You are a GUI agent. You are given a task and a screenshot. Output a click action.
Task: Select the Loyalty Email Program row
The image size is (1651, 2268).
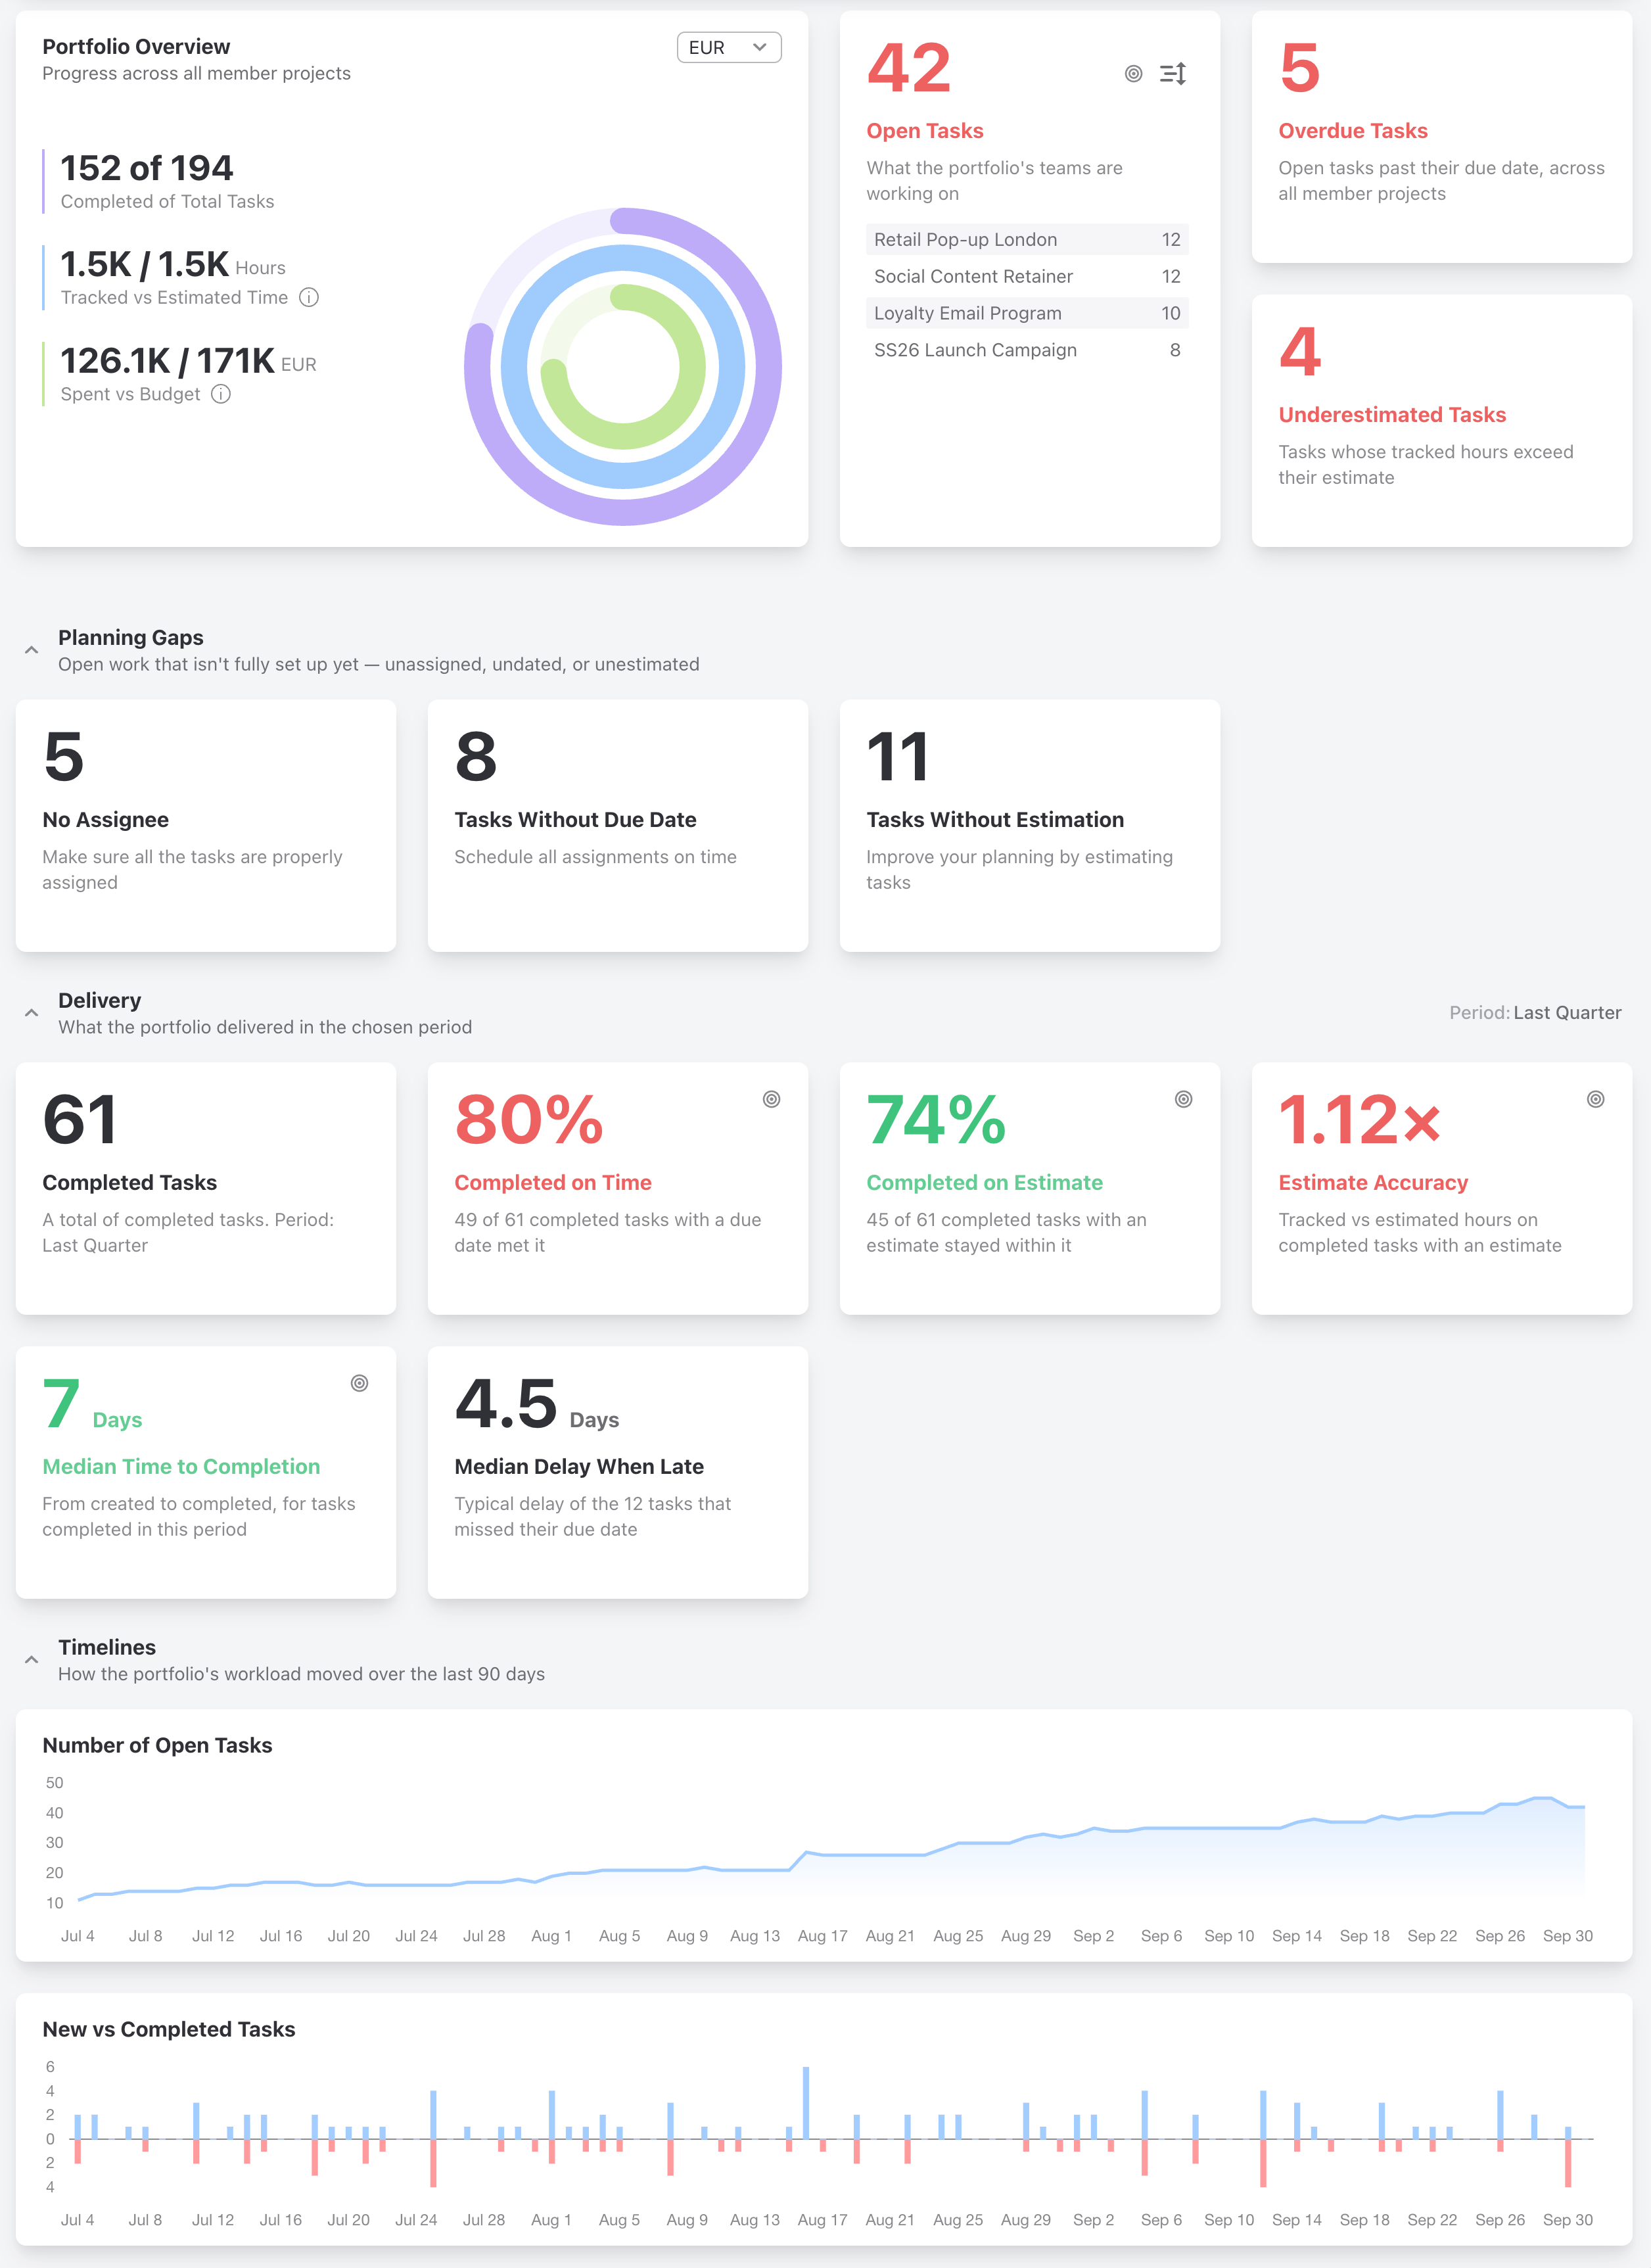1027,313
